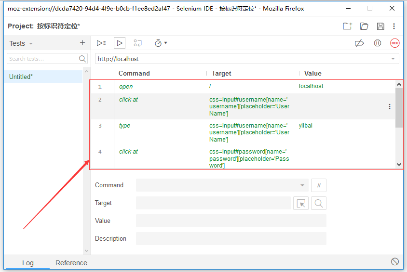Select the open command row
The width and height of the screenshot is (407, 272).
243,87
